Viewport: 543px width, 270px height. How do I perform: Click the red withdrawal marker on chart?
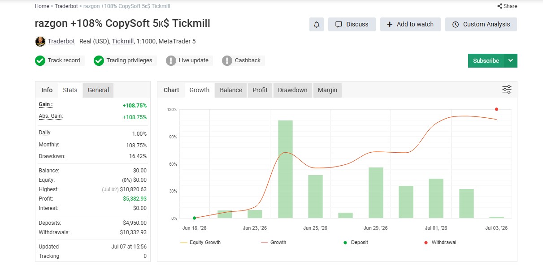[496, 109]
